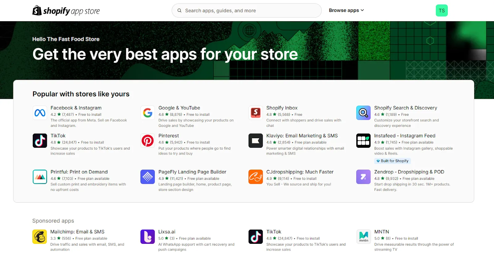This screenshot has height=266, width=494.
Task: Click the Lixsa.ai app icon
Action: tap(148, 237)
